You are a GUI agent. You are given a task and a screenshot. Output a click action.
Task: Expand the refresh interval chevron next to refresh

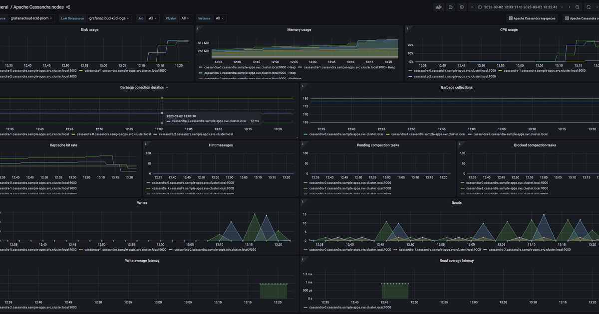pos(596,7)
